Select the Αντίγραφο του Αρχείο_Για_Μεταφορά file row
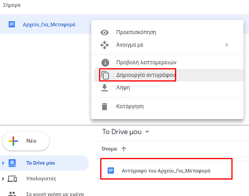This screenshot has width=249, height=196. click(166, 170)
